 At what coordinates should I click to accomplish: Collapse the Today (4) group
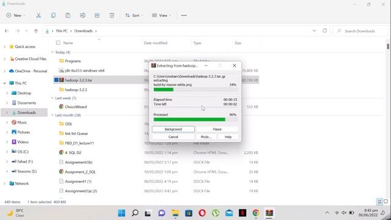[x=53, y=52]
